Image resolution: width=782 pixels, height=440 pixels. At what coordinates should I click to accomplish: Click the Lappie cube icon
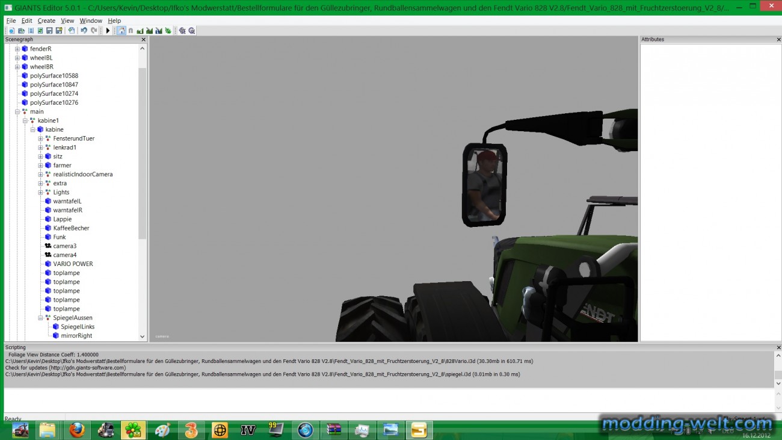pos(48,219)
